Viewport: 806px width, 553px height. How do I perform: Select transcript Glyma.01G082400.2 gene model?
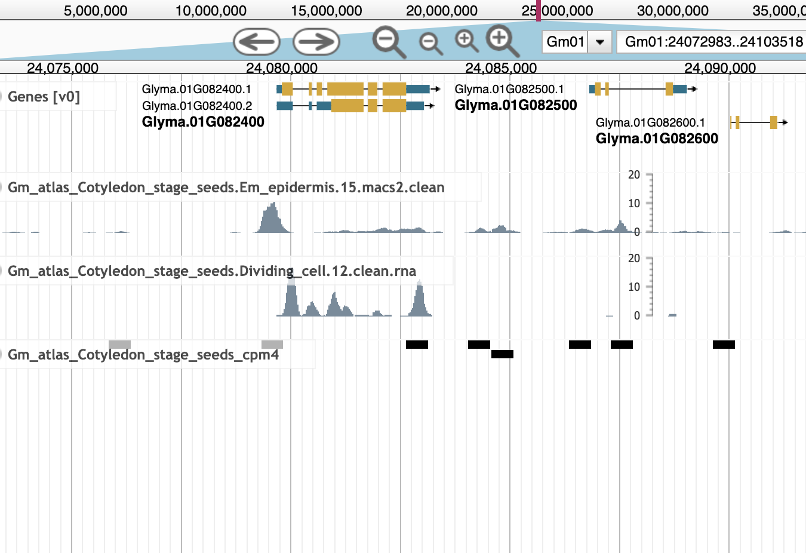355,106
